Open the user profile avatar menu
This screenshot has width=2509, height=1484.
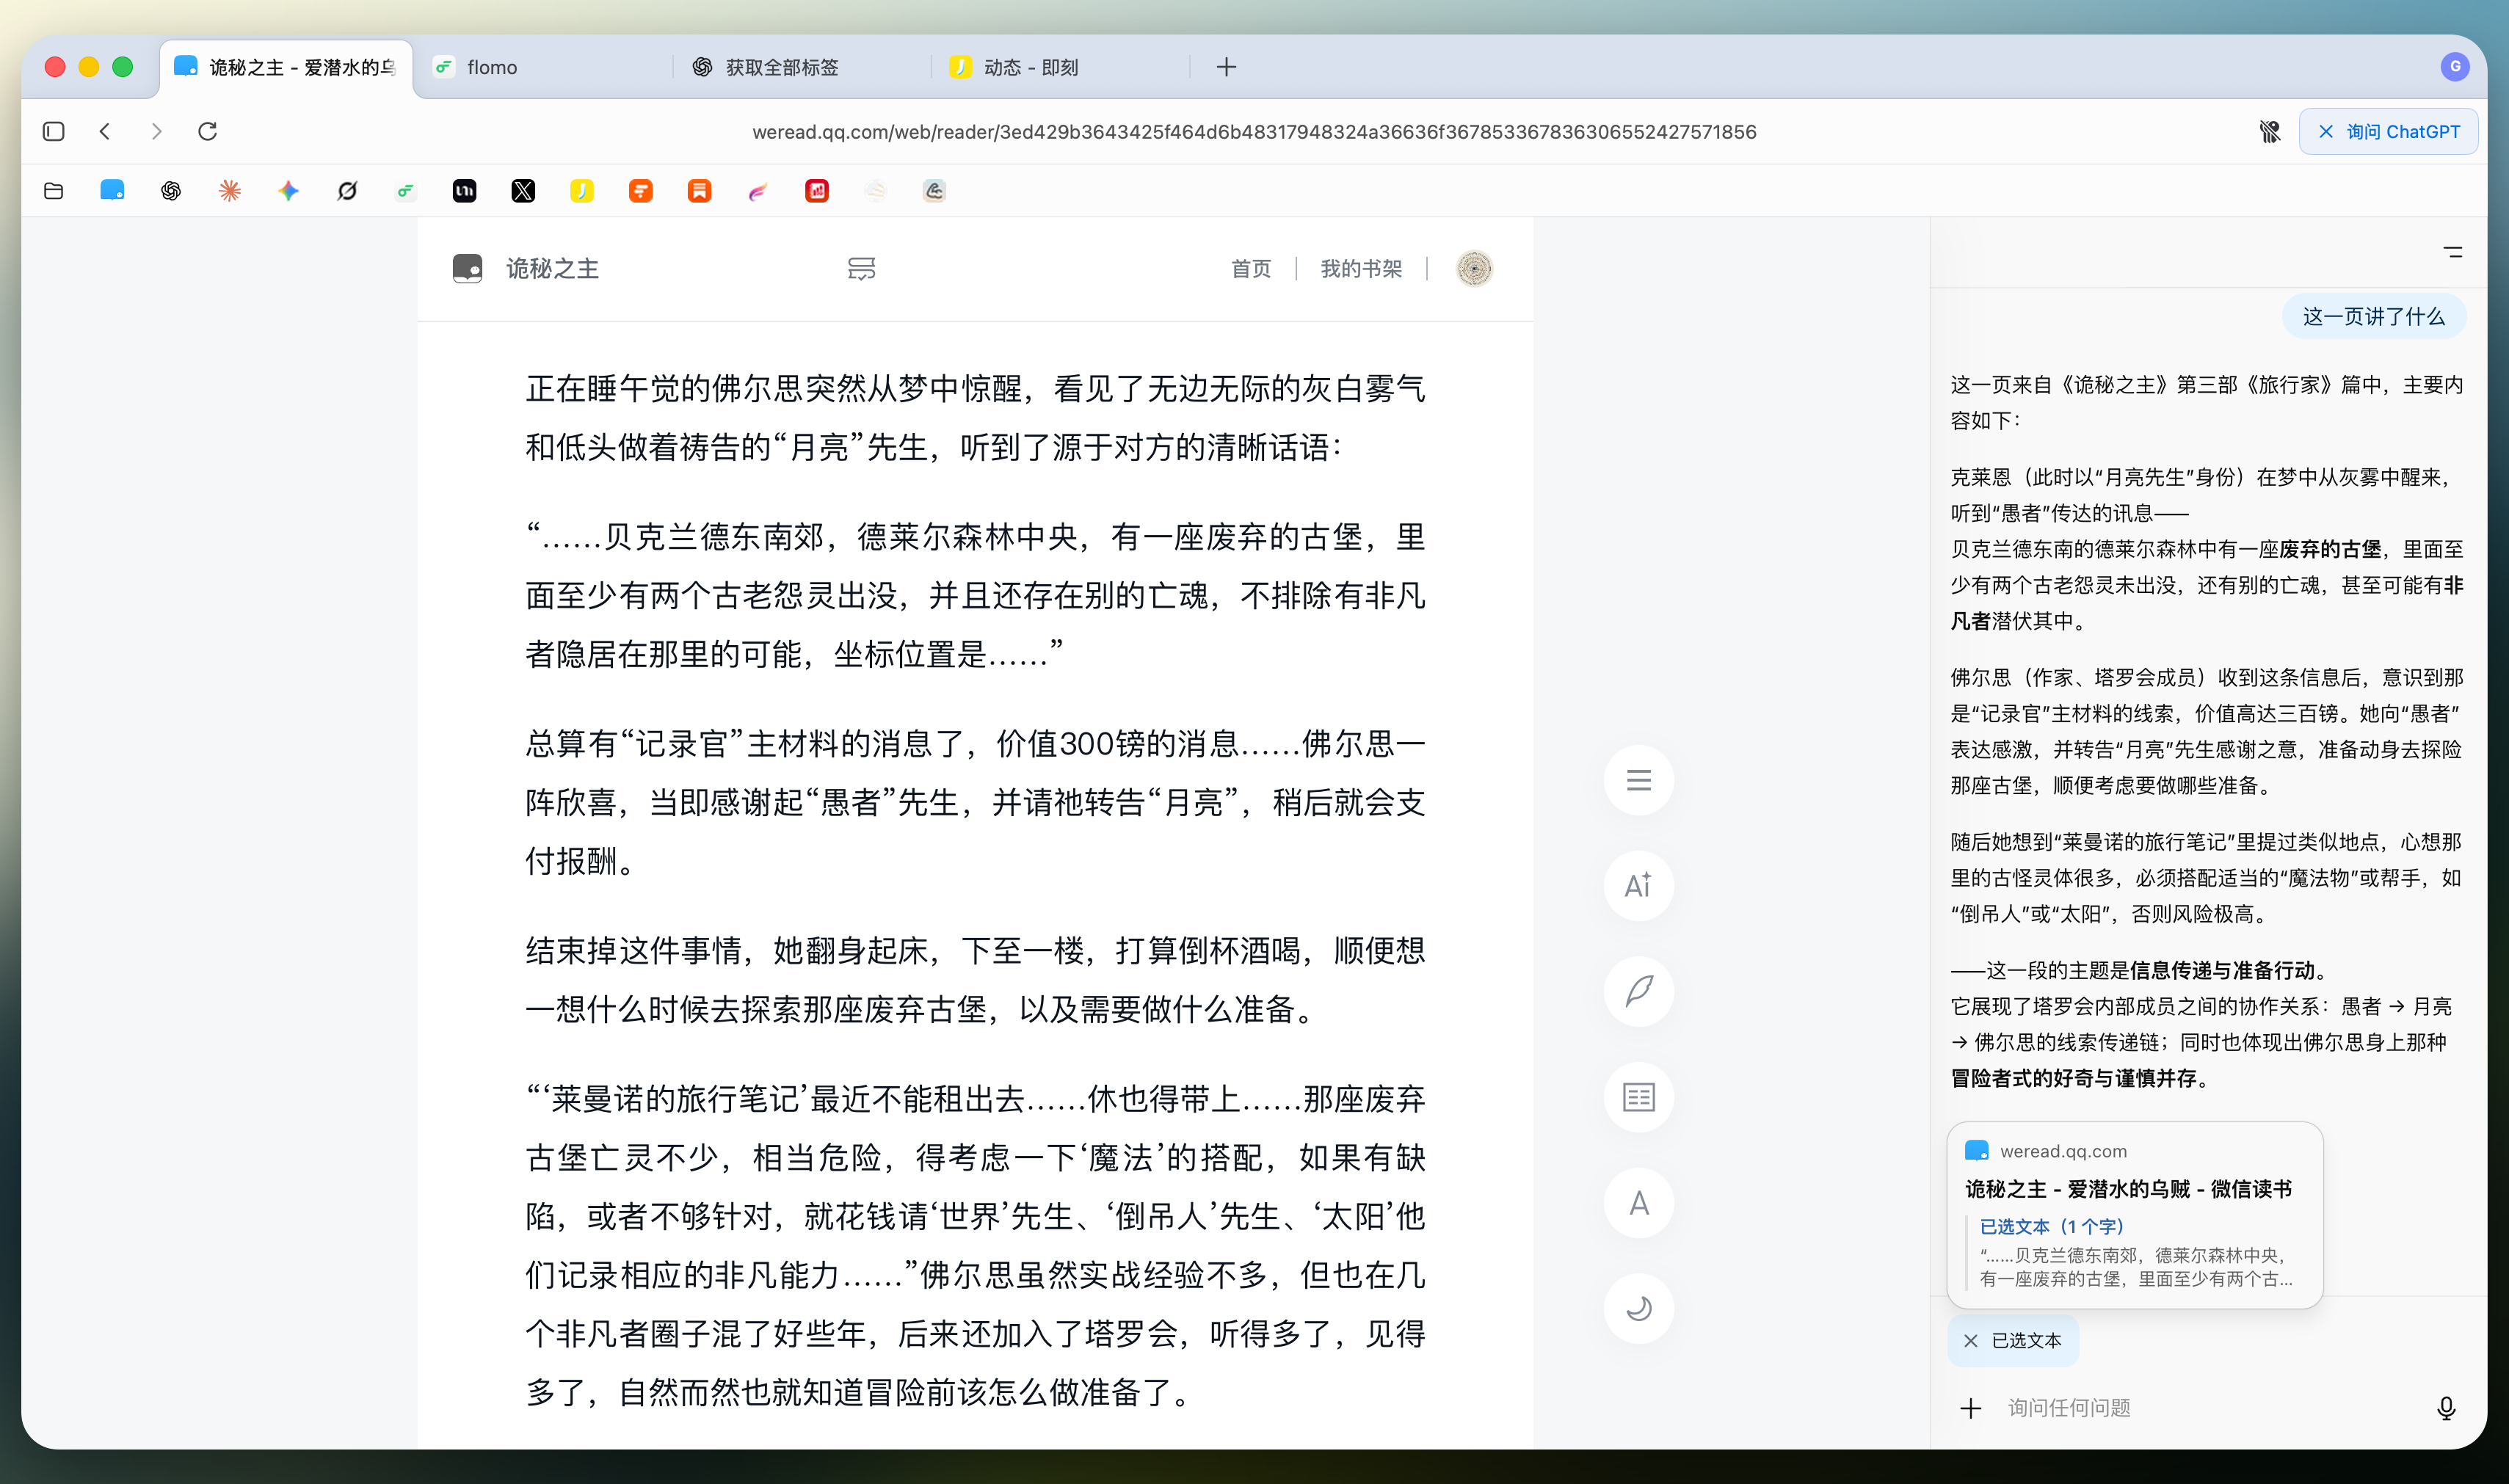coord(1473,269)
